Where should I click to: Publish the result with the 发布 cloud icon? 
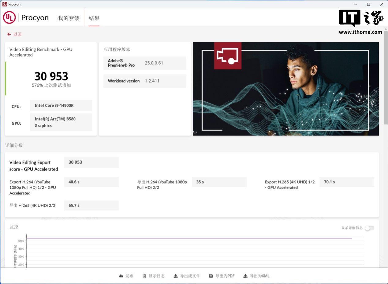point(121,276)
